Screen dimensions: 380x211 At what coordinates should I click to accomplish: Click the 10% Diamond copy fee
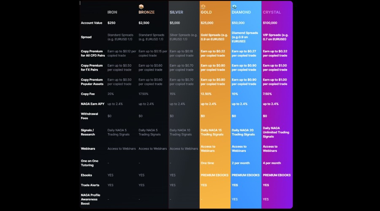point(235,94)
